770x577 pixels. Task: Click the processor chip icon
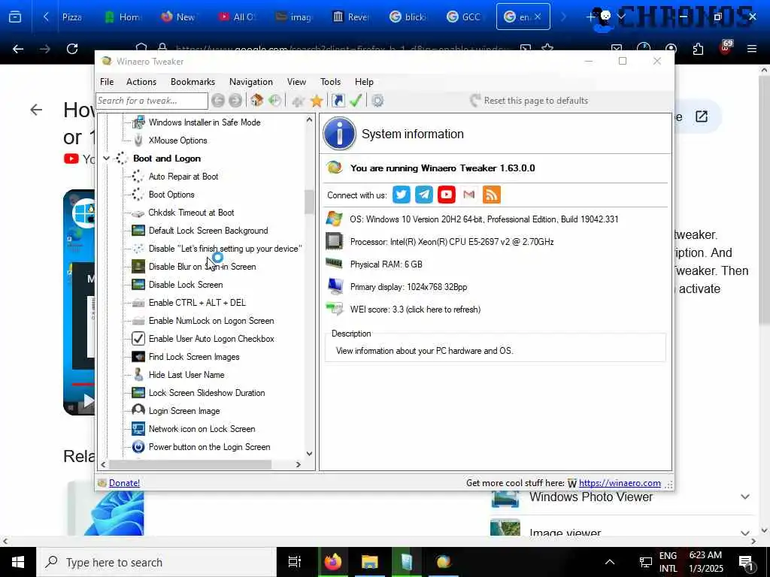pyautogui.click(x=335, y=241)
